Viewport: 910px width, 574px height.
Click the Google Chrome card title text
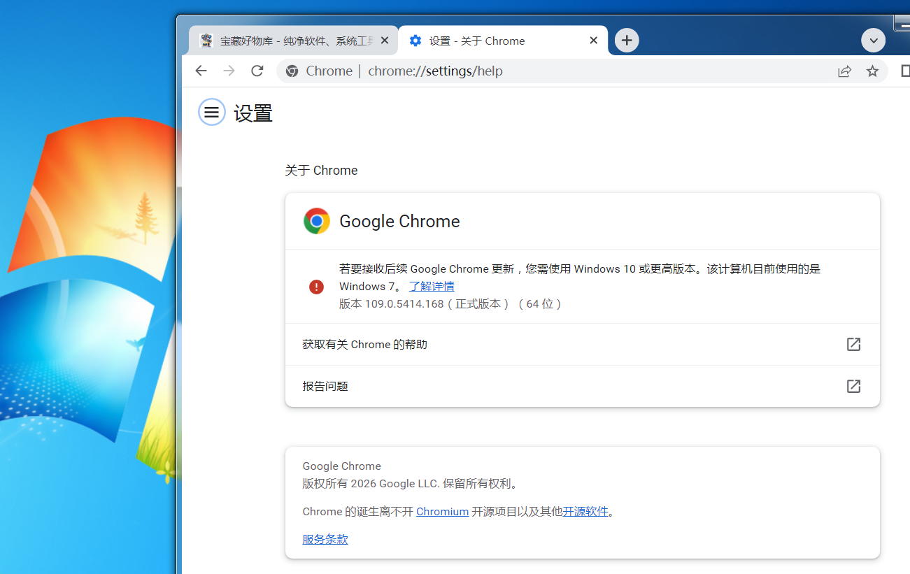(399, 221)
